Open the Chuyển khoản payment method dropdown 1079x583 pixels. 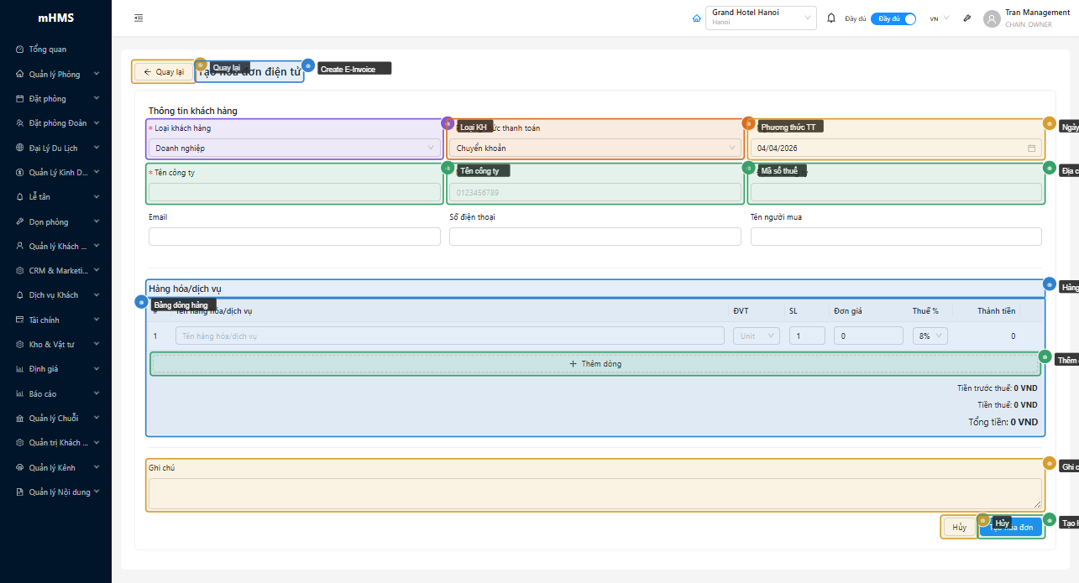(594, 148)
